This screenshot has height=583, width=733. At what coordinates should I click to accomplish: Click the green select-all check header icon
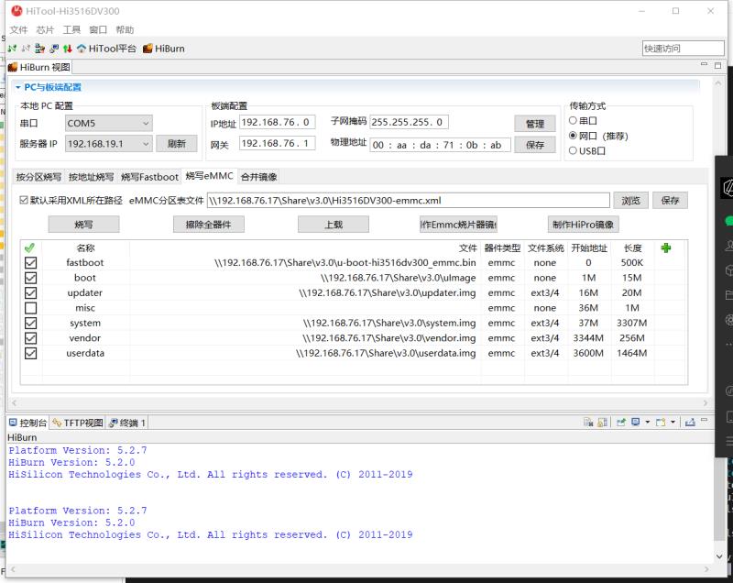point(29,247)
